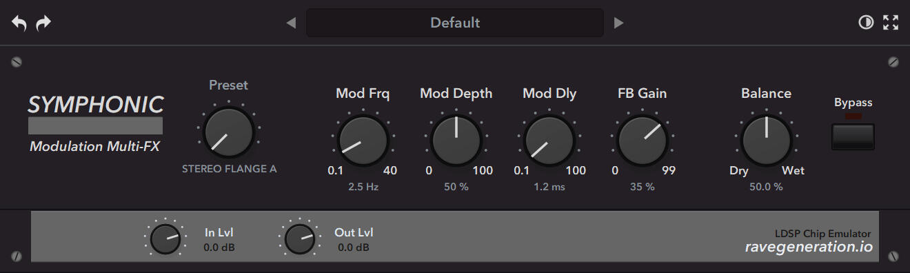Click the 1.2 ms delay value
The width and height of the screenshot is (910, 273).
549,187
